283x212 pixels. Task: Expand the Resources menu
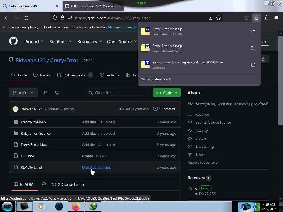(90, 41)
